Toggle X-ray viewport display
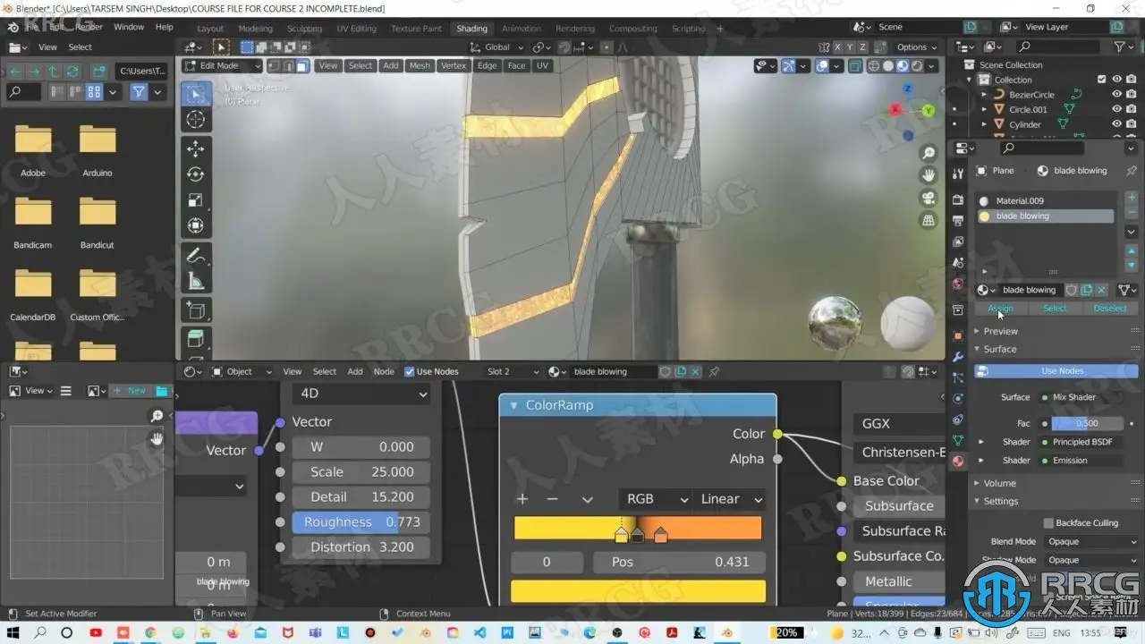 tap(855, 65)
